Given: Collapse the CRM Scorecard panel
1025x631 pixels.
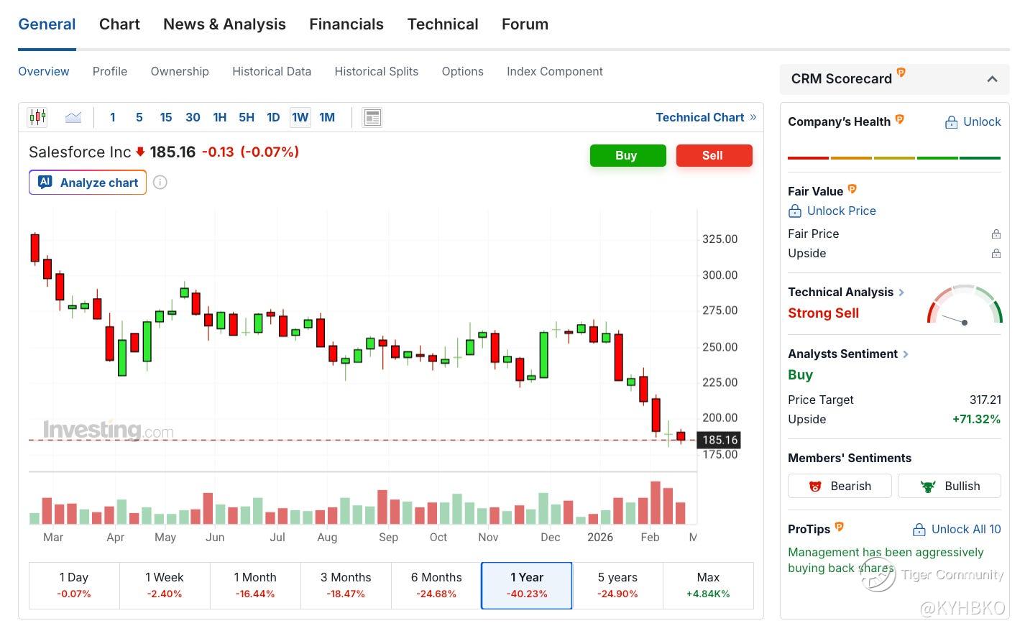Looking at the screenshot, I should (x=992, y=79).
